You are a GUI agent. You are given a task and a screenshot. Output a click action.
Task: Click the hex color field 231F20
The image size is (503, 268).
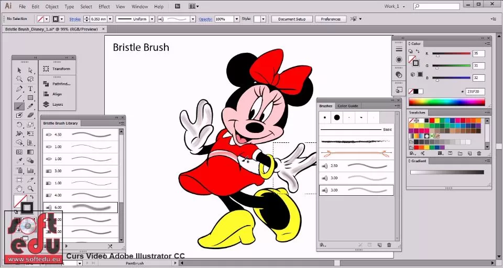475,92
